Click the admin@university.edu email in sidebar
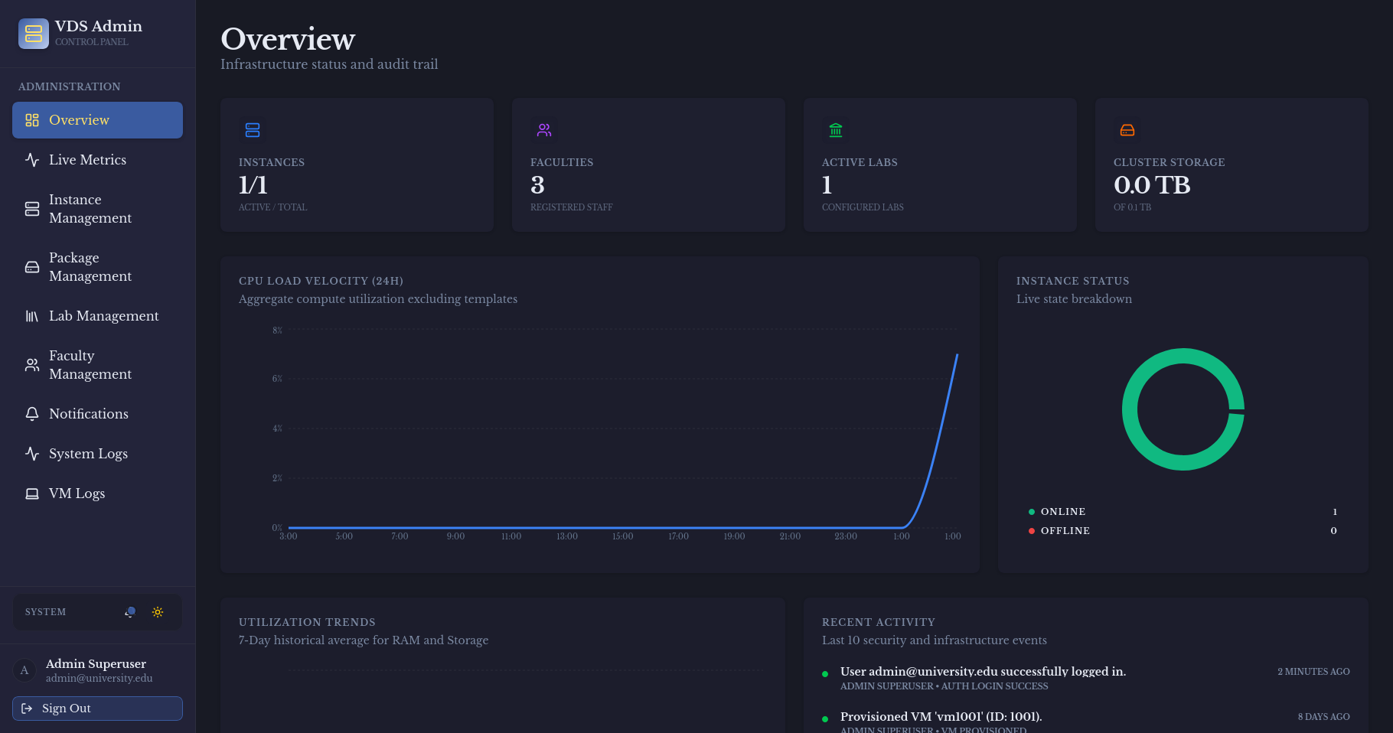This screenshot has height=733, width=1393. [99, 679]
